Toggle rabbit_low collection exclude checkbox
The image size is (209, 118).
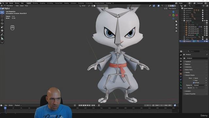pos(202,21)
